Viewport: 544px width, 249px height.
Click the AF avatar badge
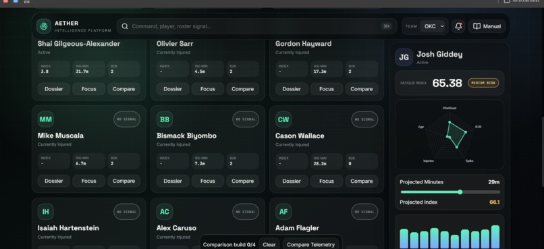click(283, 211)
